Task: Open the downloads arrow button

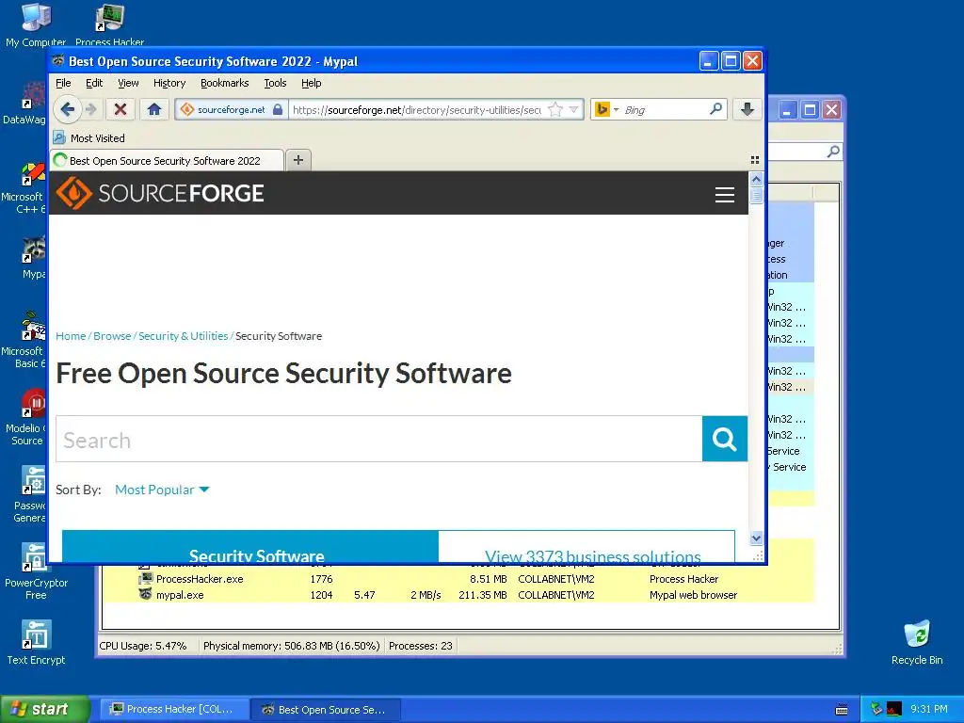Action: pyautogui.click(x=747, y=109)
